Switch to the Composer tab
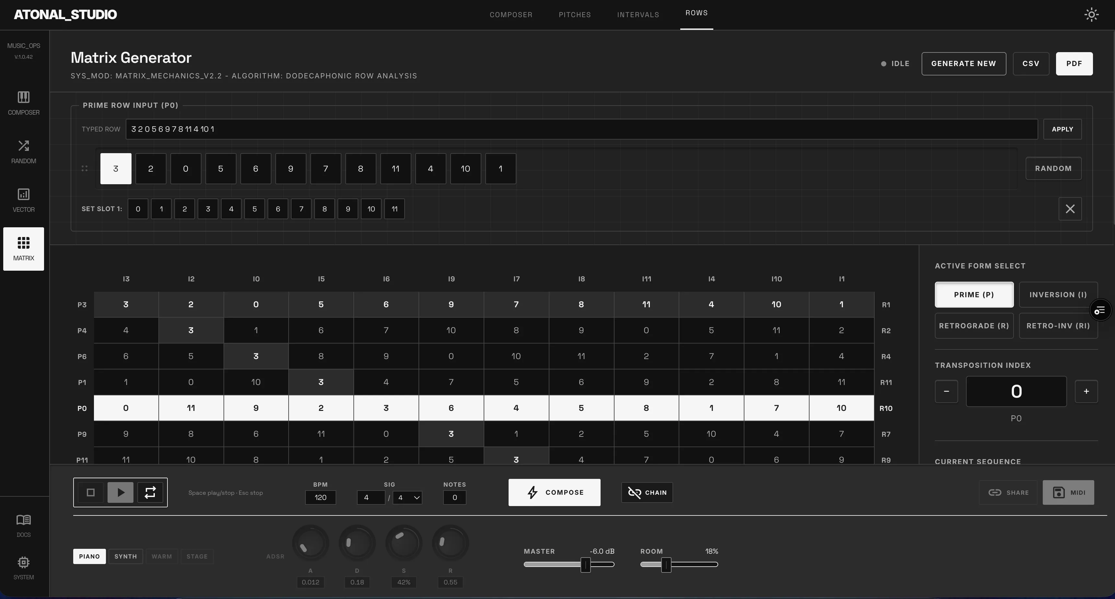Viewport: 1115px width, 599px height. point(511,15)
